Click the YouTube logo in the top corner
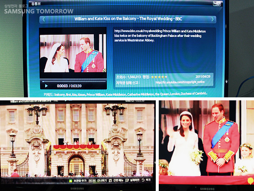This screenshot has width=254, height=191. pyautogui.click(x=217, y=4)
